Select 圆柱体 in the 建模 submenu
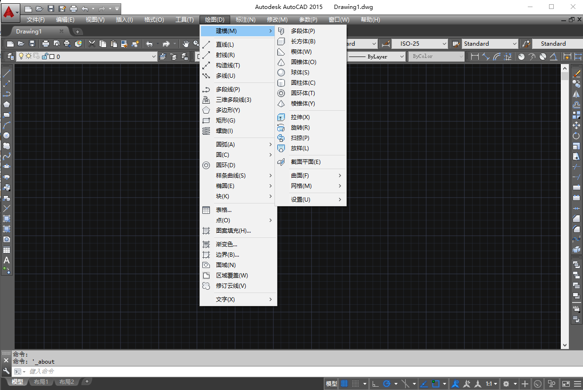 [302, 82]
